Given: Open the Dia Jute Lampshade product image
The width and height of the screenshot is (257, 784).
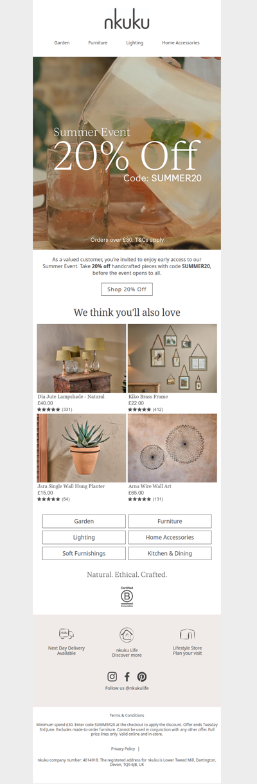Looking at the screenshot, I should 82,358.
